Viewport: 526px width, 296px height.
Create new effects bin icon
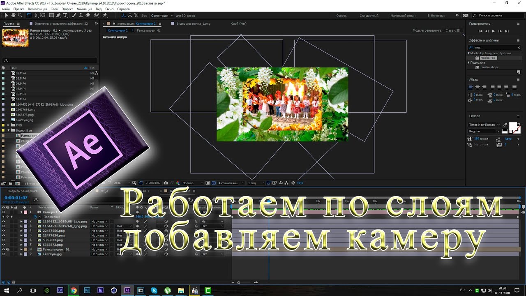[519, 72]
